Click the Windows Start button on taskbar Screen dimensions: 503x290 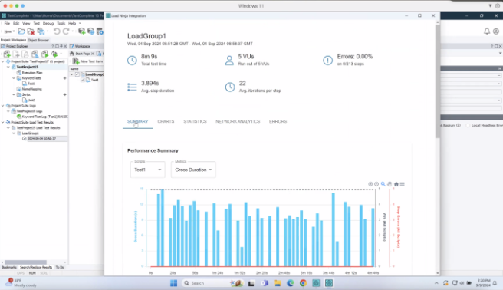click(x=173, y=283)
